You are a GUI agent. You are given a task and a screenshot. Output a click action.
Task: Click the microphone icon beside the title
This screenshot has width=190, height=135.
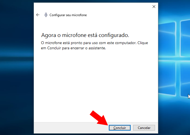(x=46, y=15)
